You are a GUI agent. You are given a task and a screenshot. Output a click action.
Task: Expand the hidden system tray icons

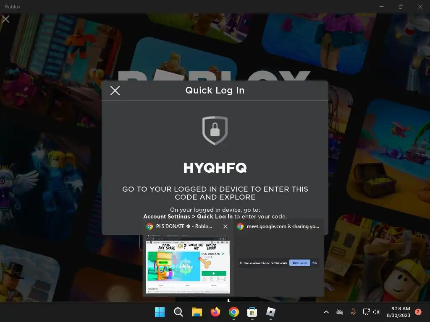(326, 312)
